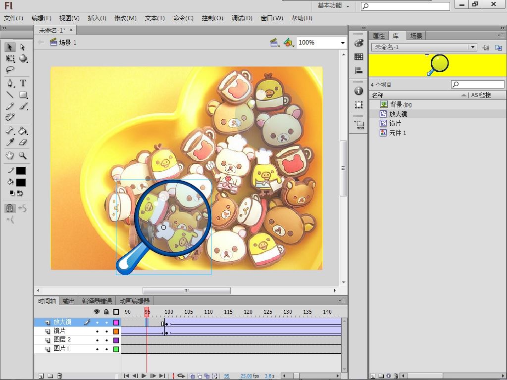The image size is (507, 380).
Task: Toggle outline color square of 图片1 layer
Action: [x=116, y=349]
